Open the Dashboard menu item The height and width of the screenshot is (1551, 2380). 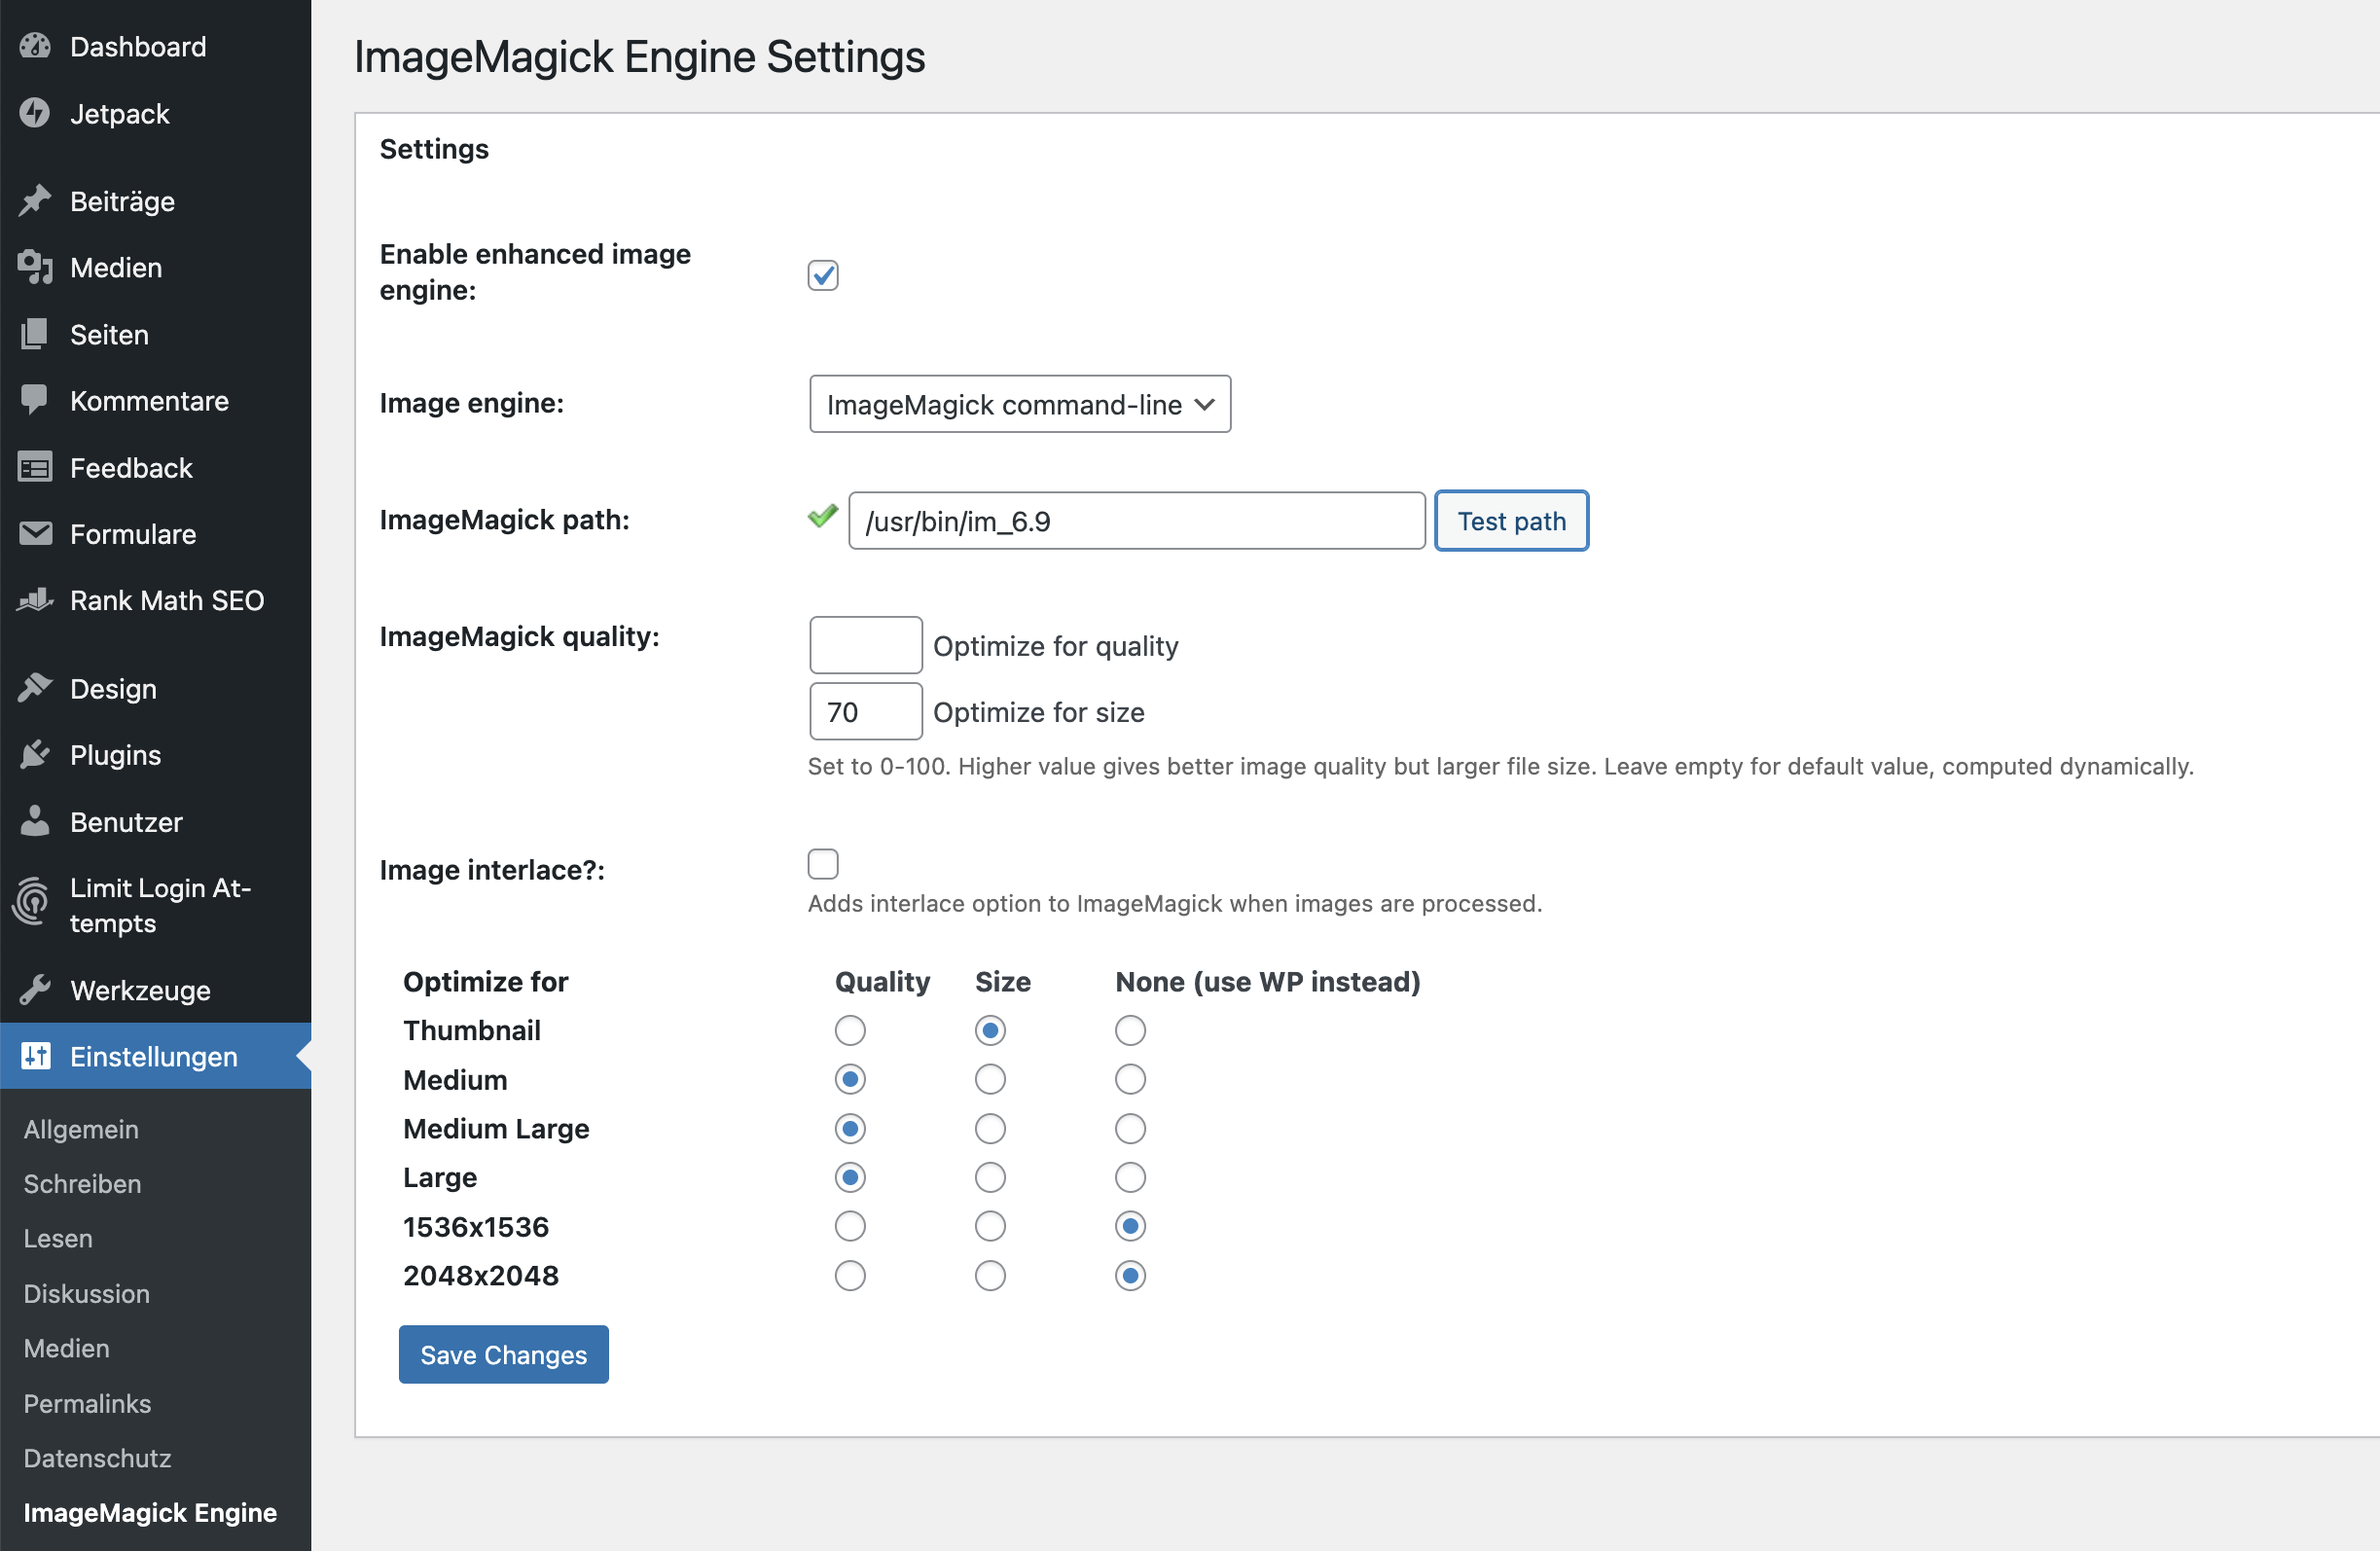pos(155,46)
